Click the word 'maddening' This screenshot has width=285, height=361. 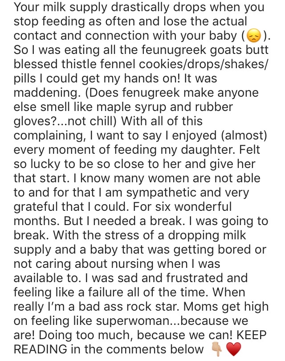point(45,93)
